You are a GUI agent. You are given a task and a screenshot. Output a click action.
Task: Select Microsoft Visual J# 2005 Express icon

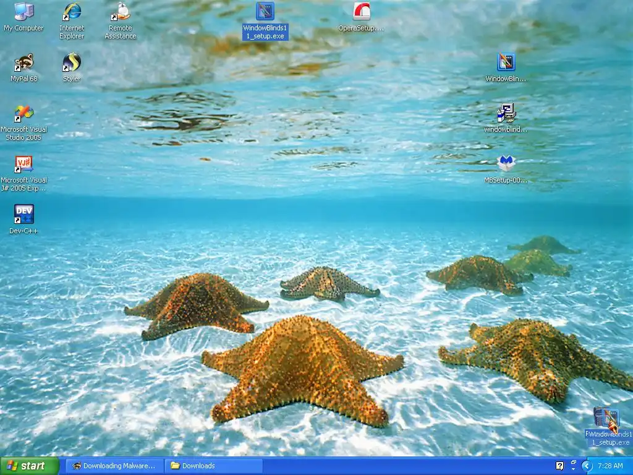tap(24, 174)
